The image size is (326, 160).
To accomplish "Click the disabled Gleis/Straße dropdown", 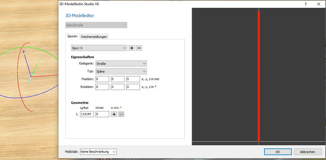I will pyautogui.click(x=96, y=25).
